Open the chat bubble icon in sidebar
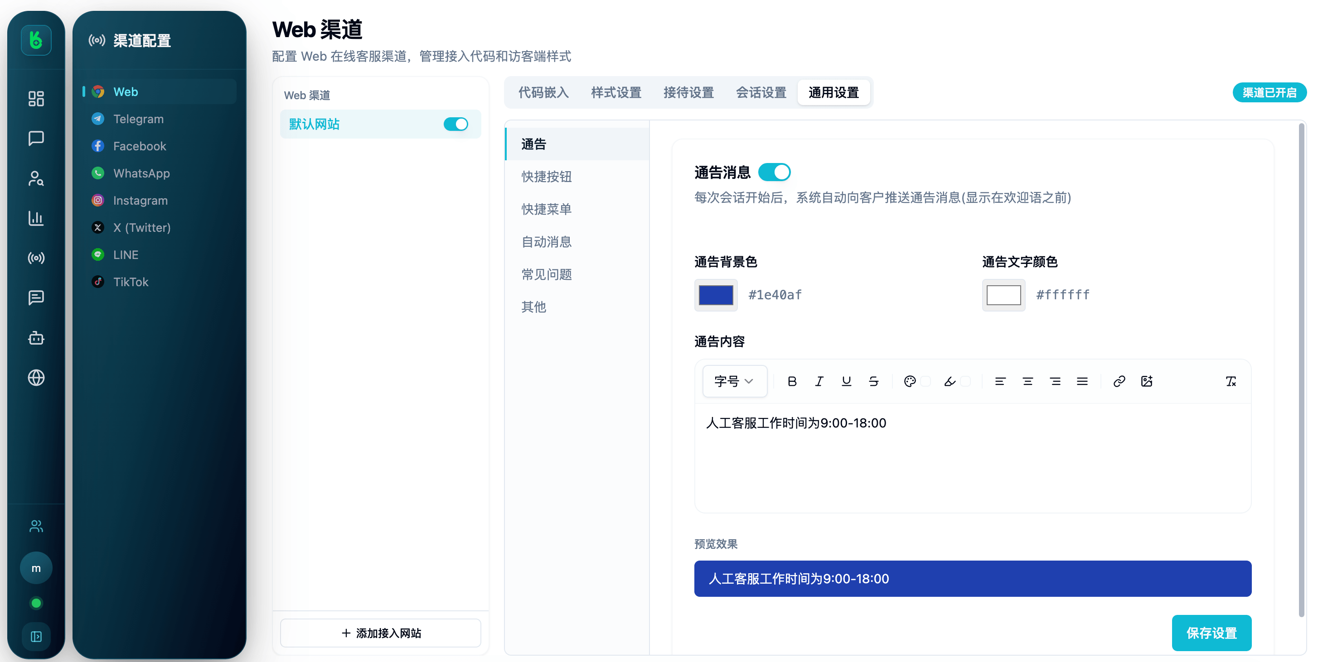The image size is (1318, 662). pyautogui.click(x=36, y=138)
